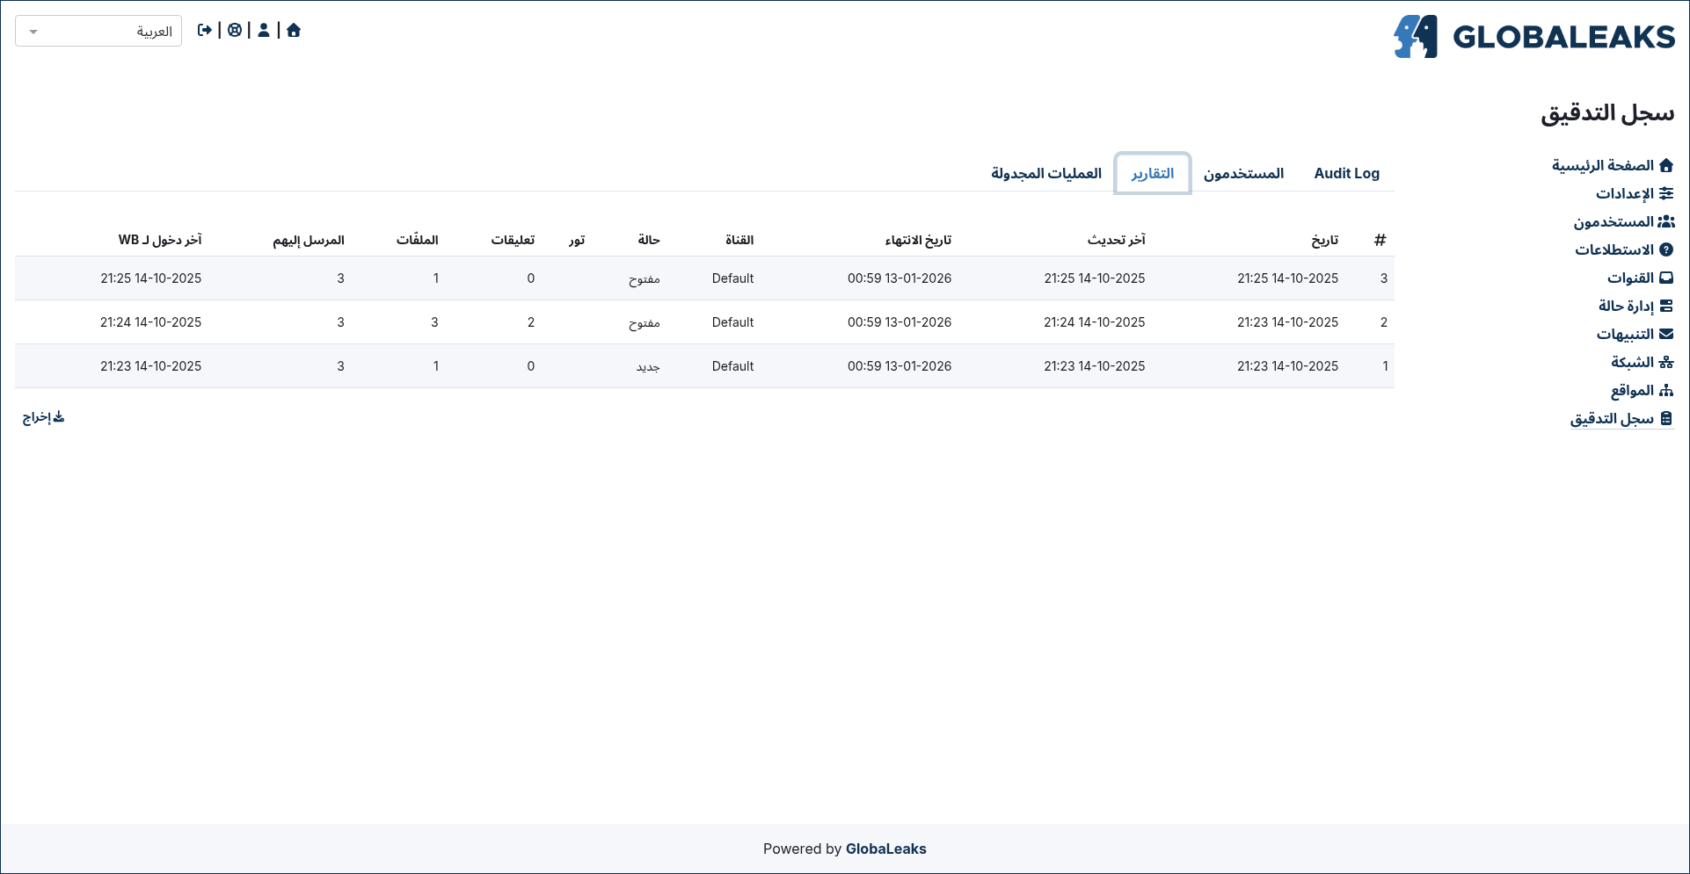Click the users group icon in sidebar
The height and width of the screenshot is (874, 1690).
[x=1666, y=221]
